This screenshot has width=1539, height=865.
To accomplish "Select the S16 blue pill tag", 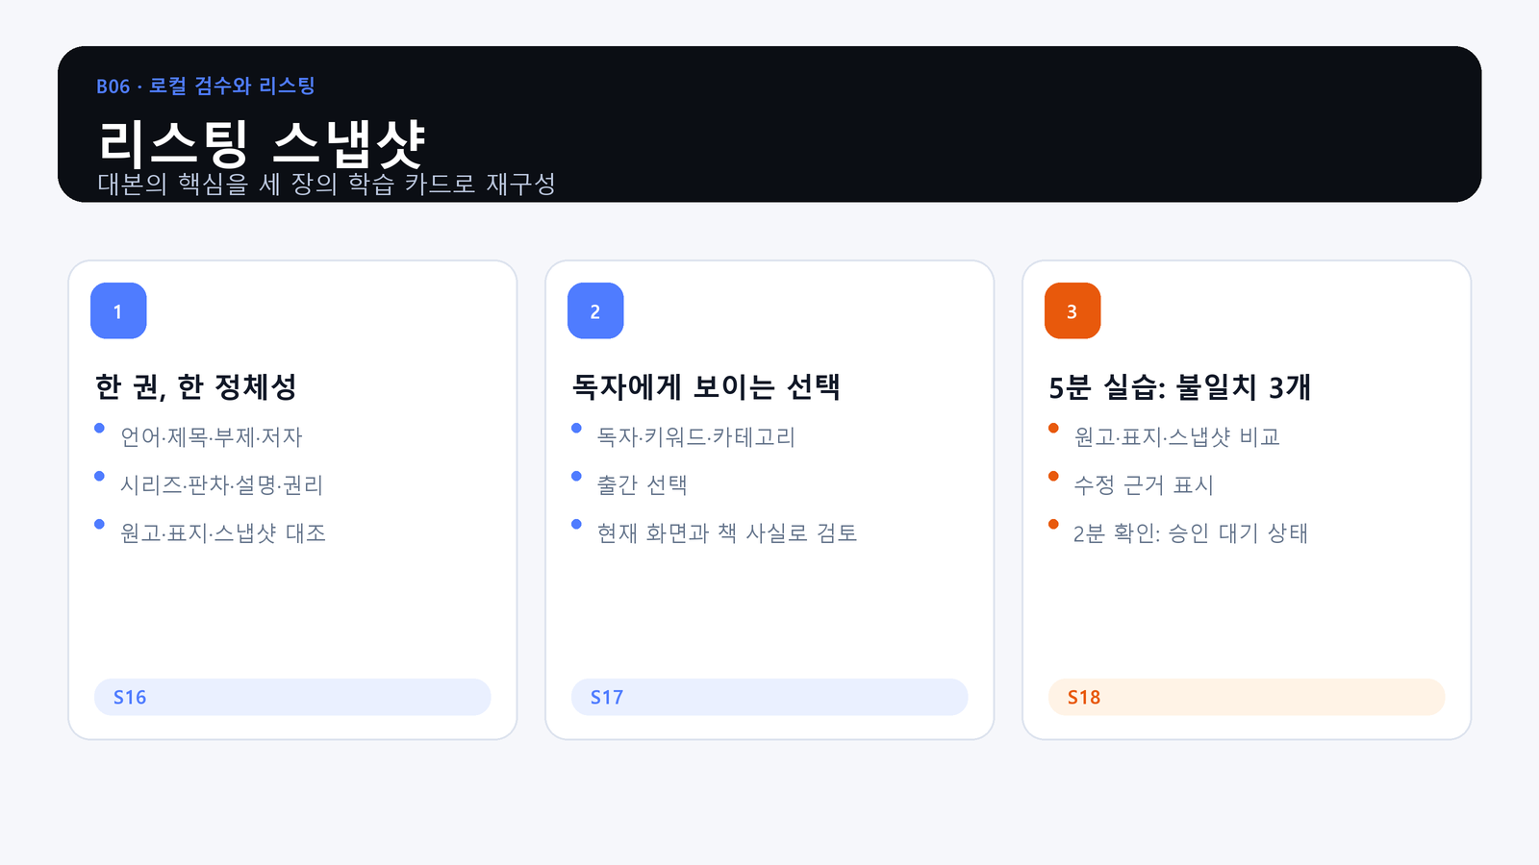I will pos(292,697).
